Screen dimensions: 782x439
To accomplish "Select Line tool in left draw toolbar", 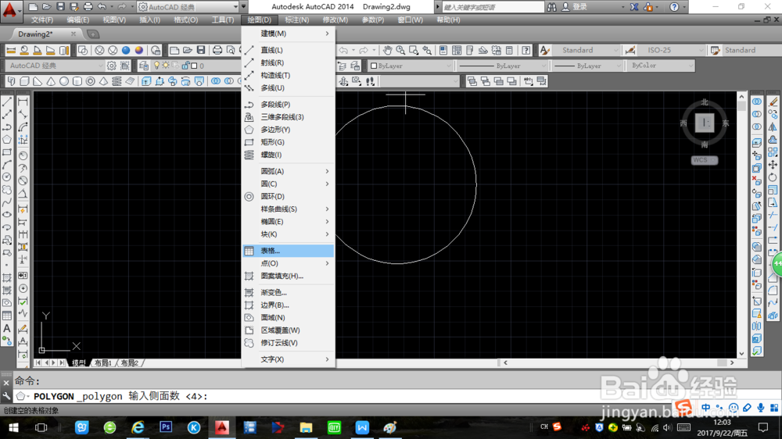I will (7, 102).
